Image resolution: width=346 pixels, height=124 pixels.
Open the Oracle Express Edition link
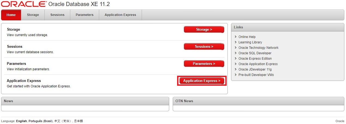pyautogui.click(x=255, y=59)
